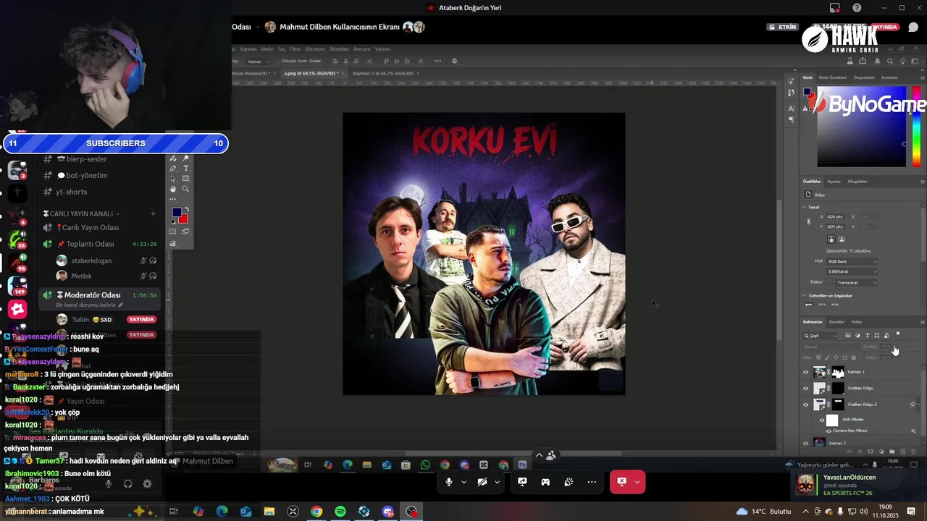Viewport: 927px width, 521px height.
Task: Open the Ayarlar tab in properties panel
Action: click(x=834, y=182)
